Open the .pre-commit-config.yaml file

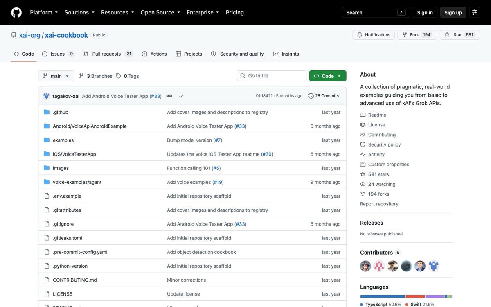point(80,252)
